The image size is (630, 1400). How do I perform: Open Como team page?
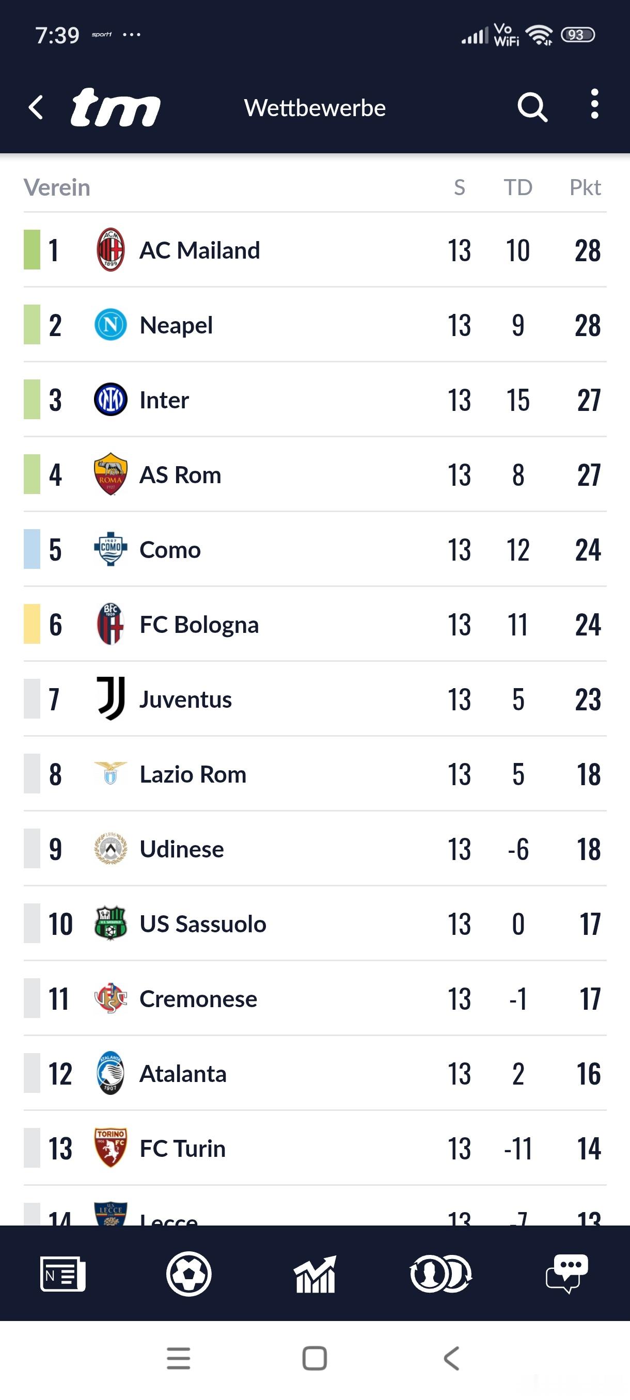click(x=170, y=549)
